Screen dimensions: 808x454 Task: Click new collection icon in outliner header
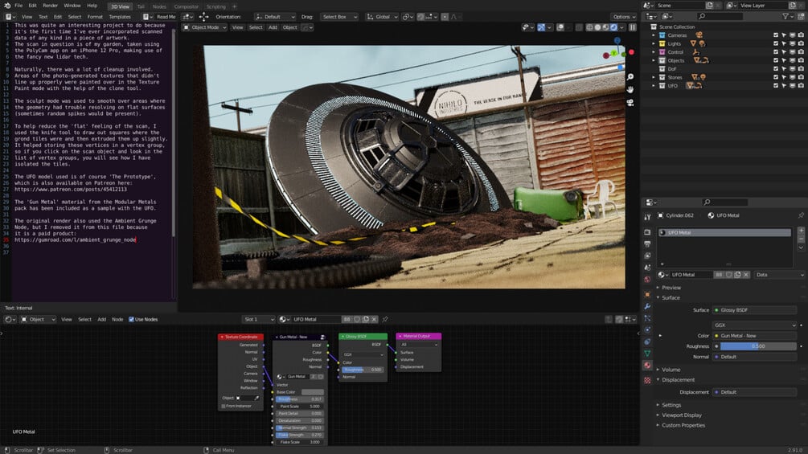click(802, 16)
